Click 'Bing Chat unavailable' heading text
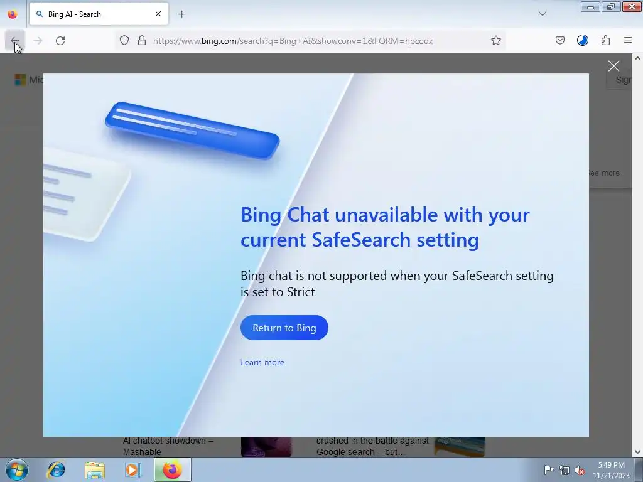Viewport: 643px width, 482px height. point(385,227)
